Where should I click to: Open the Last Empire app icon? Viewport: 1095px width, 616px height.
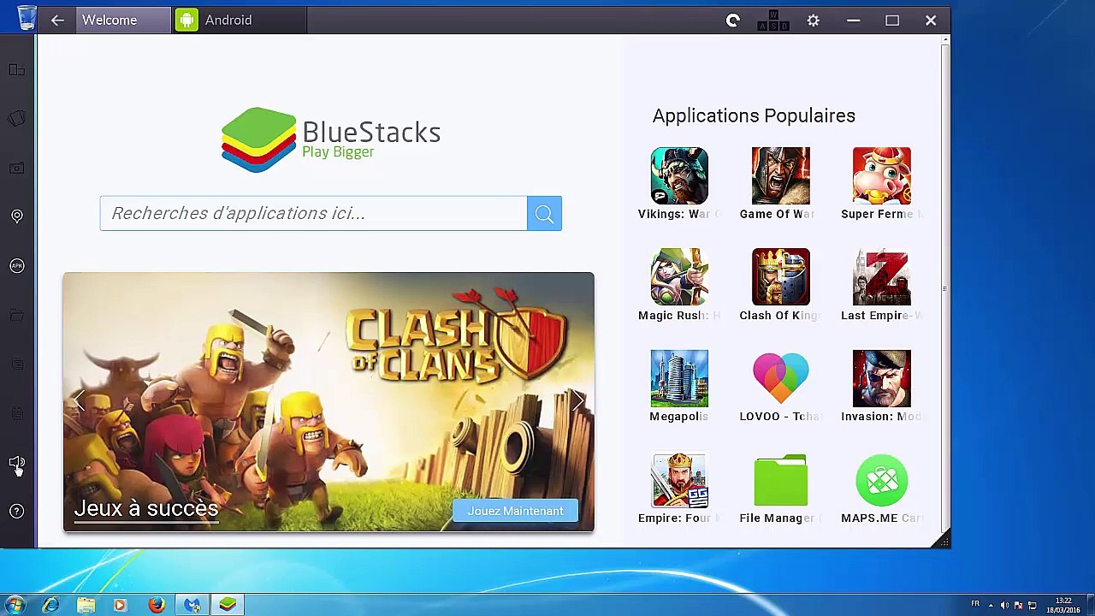click(881, 277)
